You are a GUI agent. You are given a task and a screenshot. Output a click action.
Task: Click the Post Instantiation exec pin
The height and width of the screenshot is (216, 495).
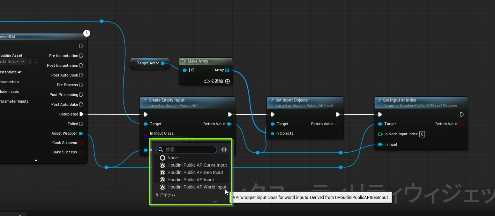[81, 65]
